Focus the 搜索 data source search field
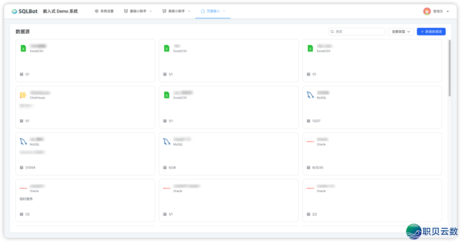 pyautogui.click(x=359, y=32)
